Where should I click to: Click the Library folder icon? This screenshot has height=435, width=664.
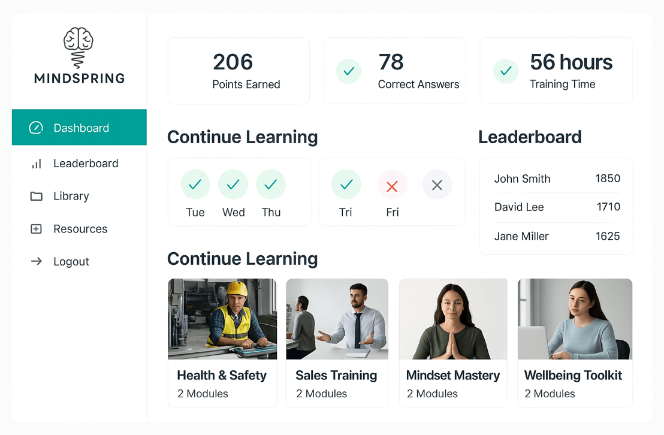tap(36, 196)
